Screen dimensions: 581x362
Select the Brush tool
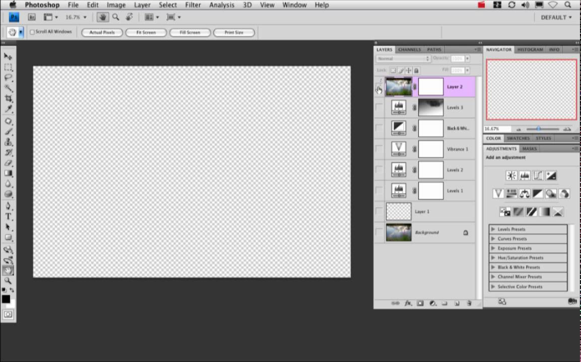(x=8, y=132)
